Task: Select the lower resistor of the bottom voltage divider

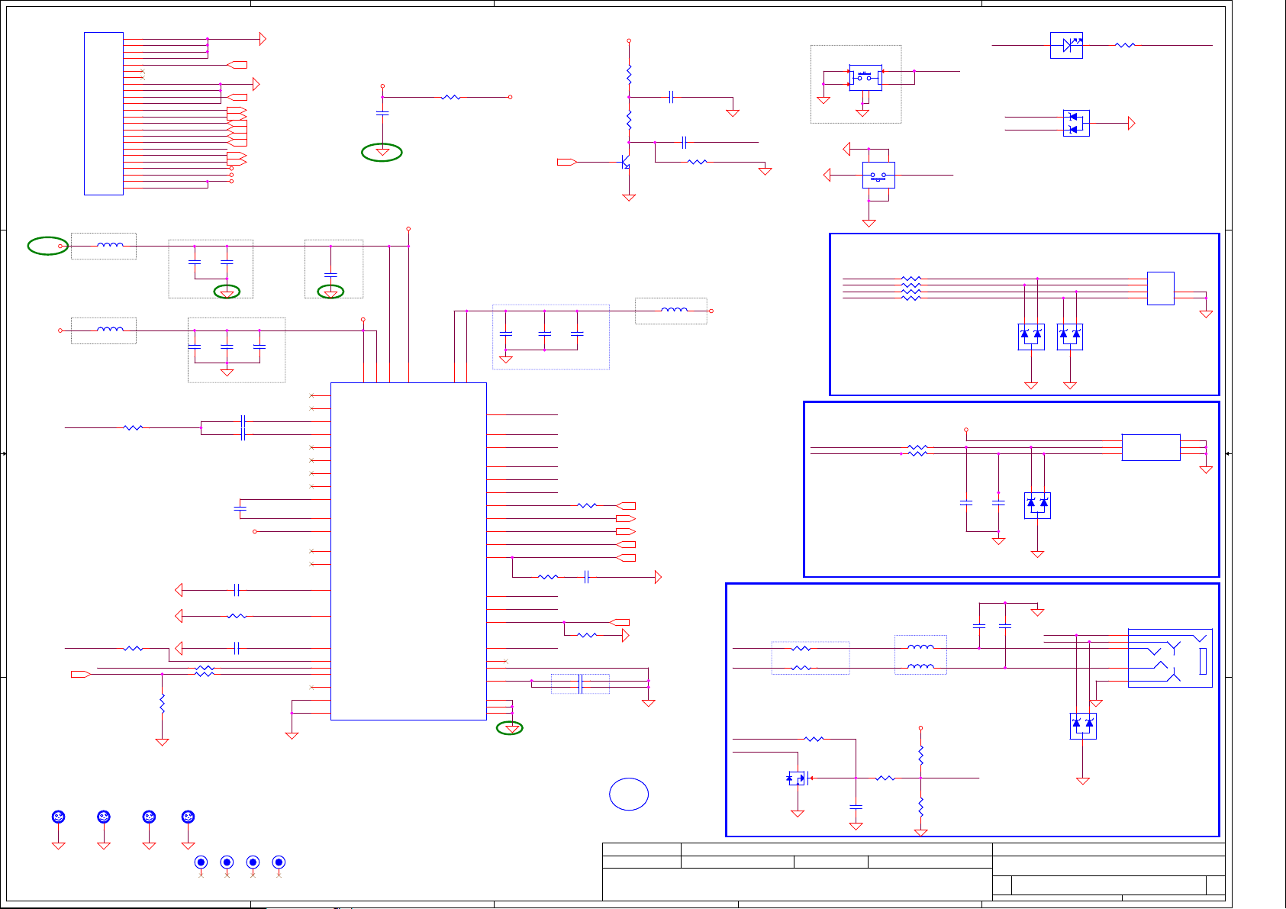Action: (x=920, y=807)
